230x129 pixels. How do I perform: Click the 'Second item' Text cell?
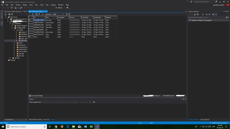[51, 23]
